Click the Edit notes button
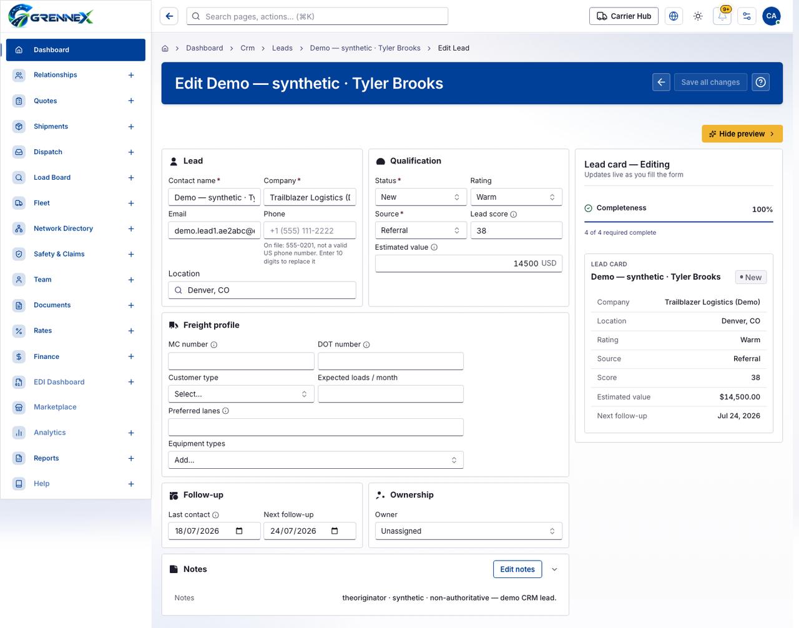The image size is (799, 628). point(517,569)
